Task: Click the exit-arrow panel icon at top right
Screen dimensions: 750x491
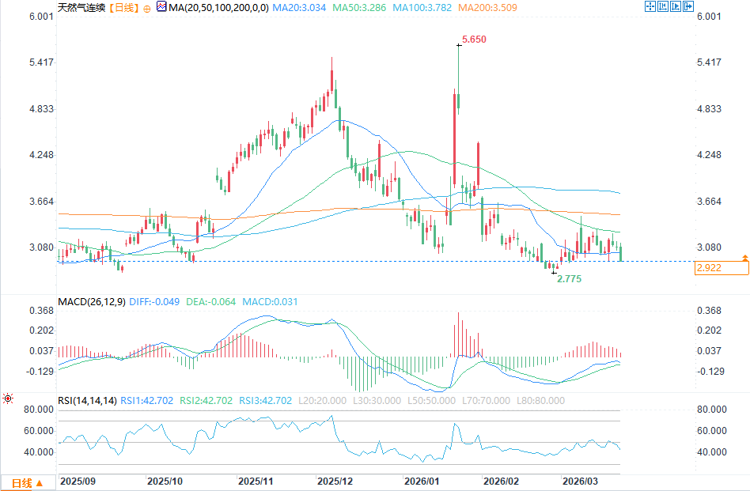Action: click(687, 6)
